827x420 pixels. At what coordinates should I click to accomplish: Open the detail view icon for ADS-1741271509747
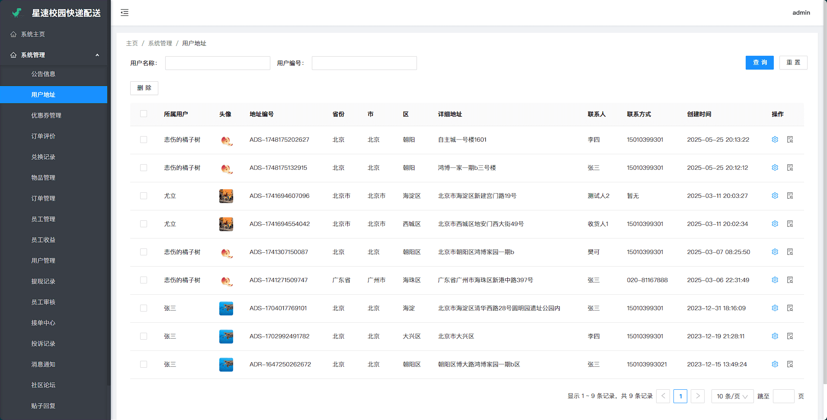click(790, 280)
